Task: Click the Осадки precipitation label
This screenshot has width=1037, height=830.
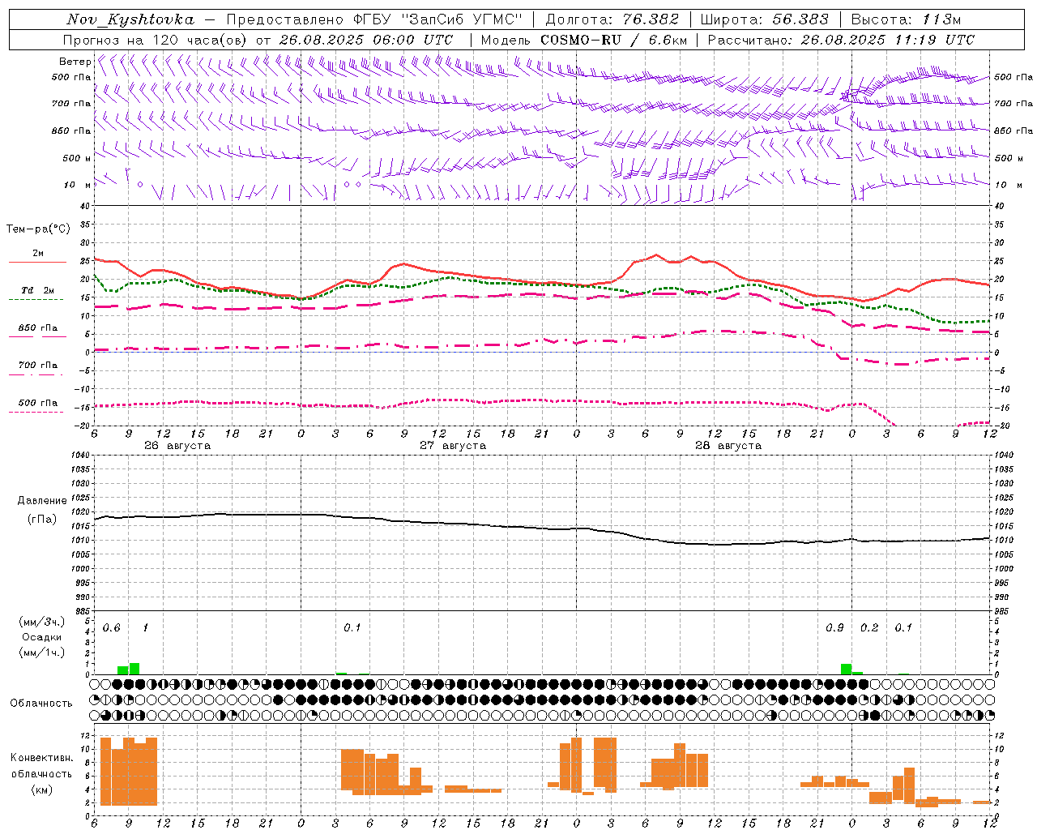Action: point(41,637)
